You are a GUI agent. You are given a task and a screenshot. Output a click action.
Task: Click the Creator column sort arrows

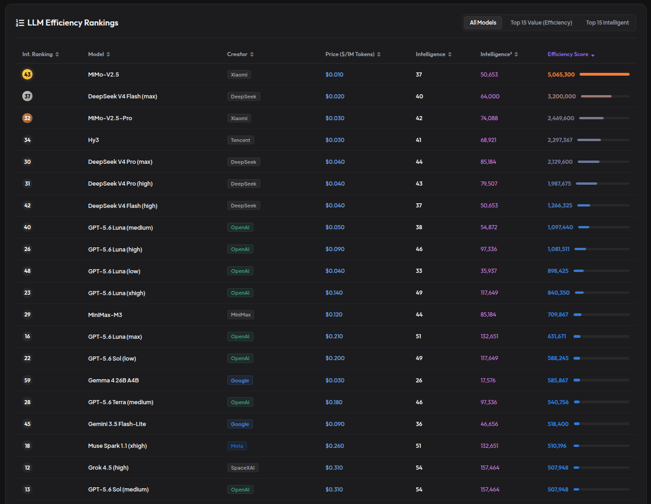[252, 54]
